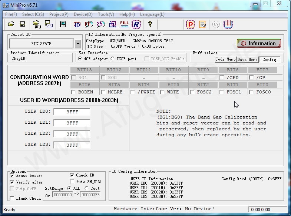Screen dimensions: 291x216
Task: Click the chip ID detect icon
Action: click(x=77, y=24)
